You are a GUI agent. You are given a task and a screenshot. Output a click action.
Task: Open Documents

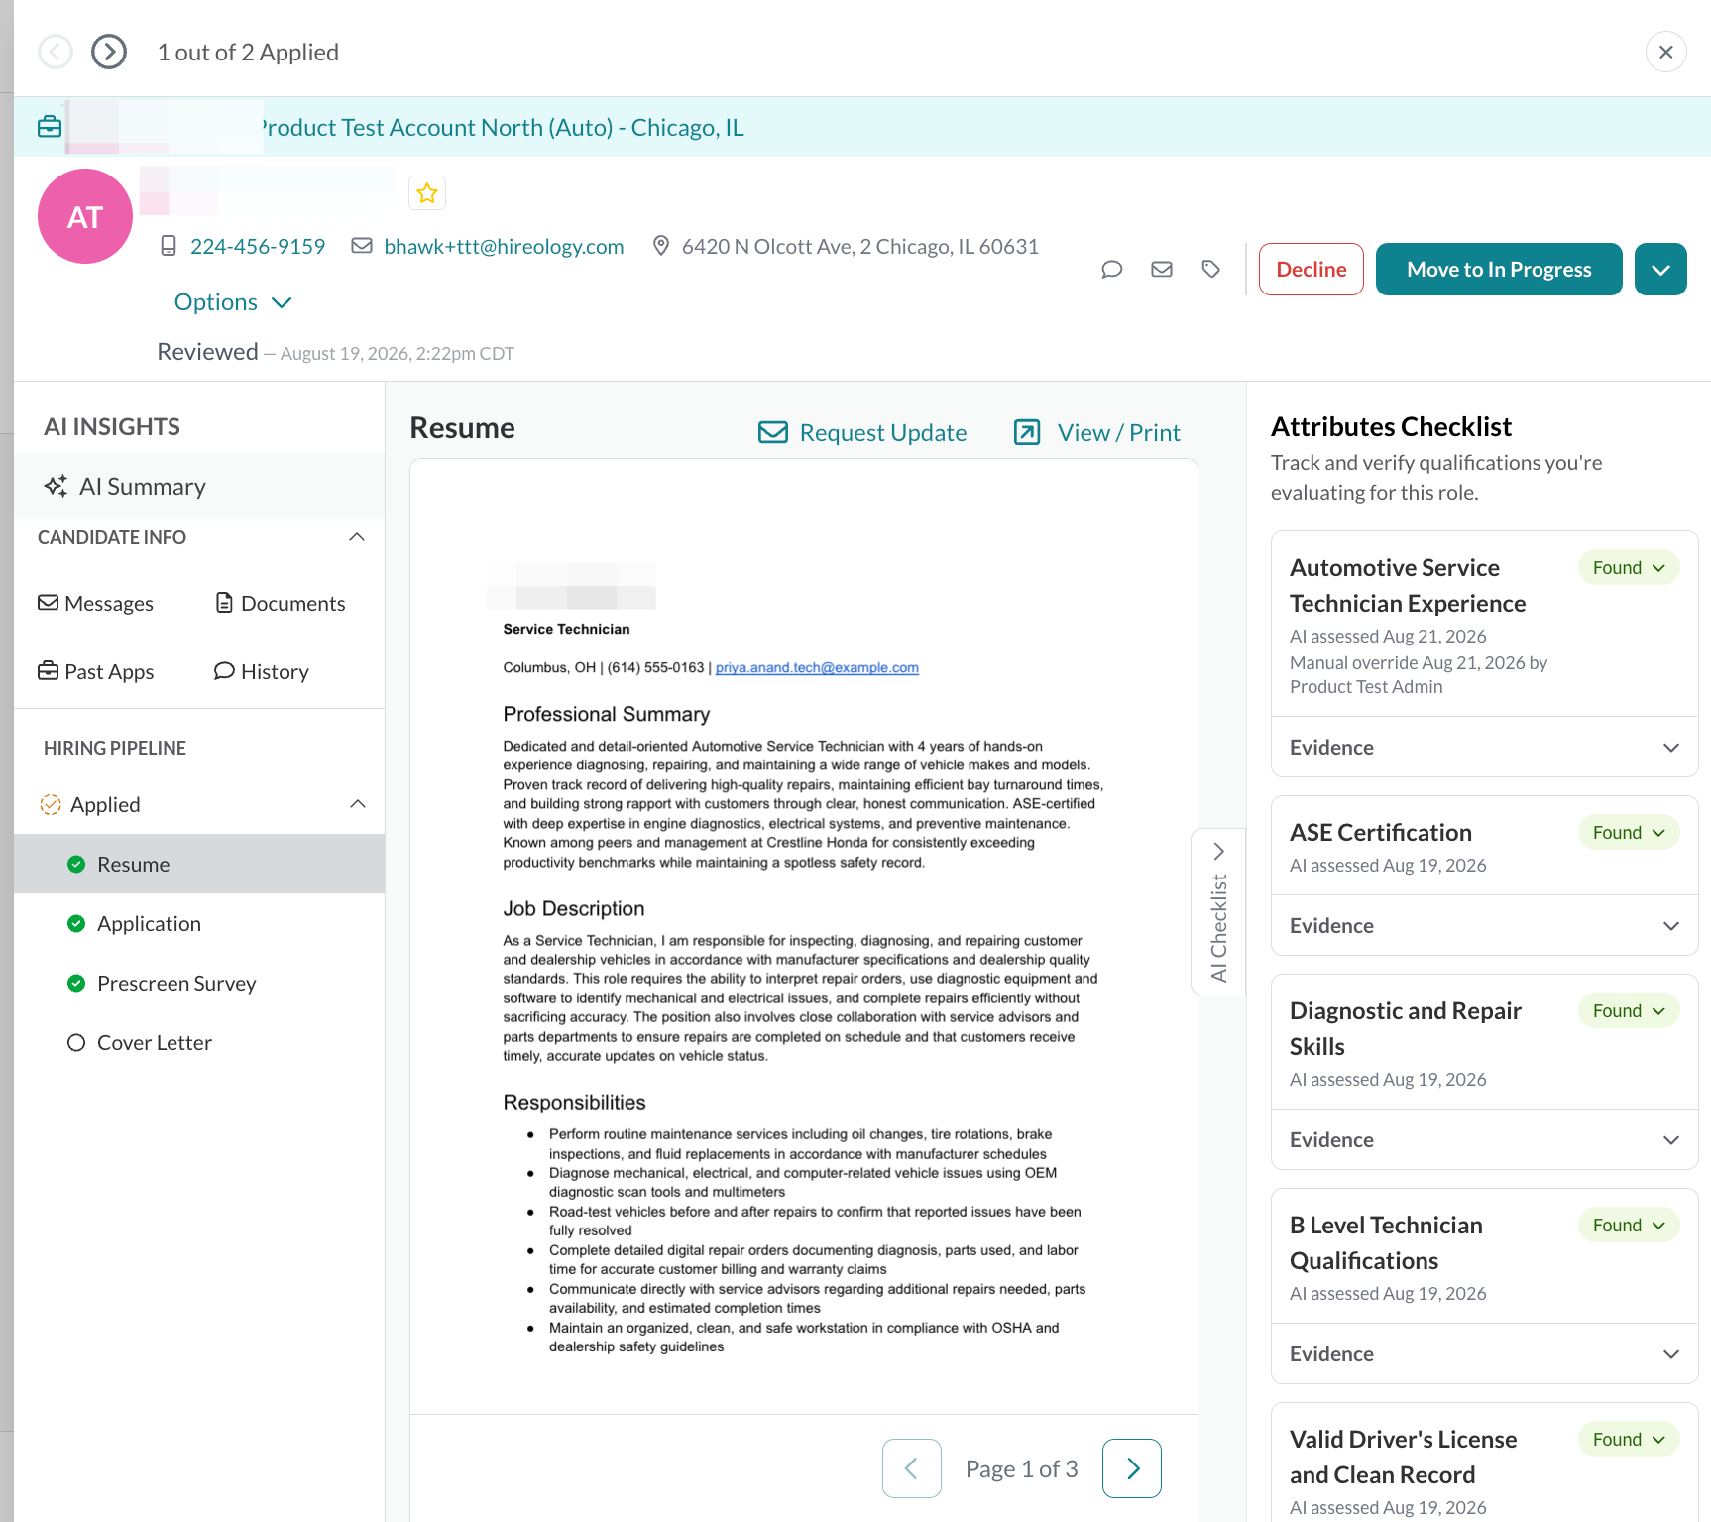coord(281,603)
